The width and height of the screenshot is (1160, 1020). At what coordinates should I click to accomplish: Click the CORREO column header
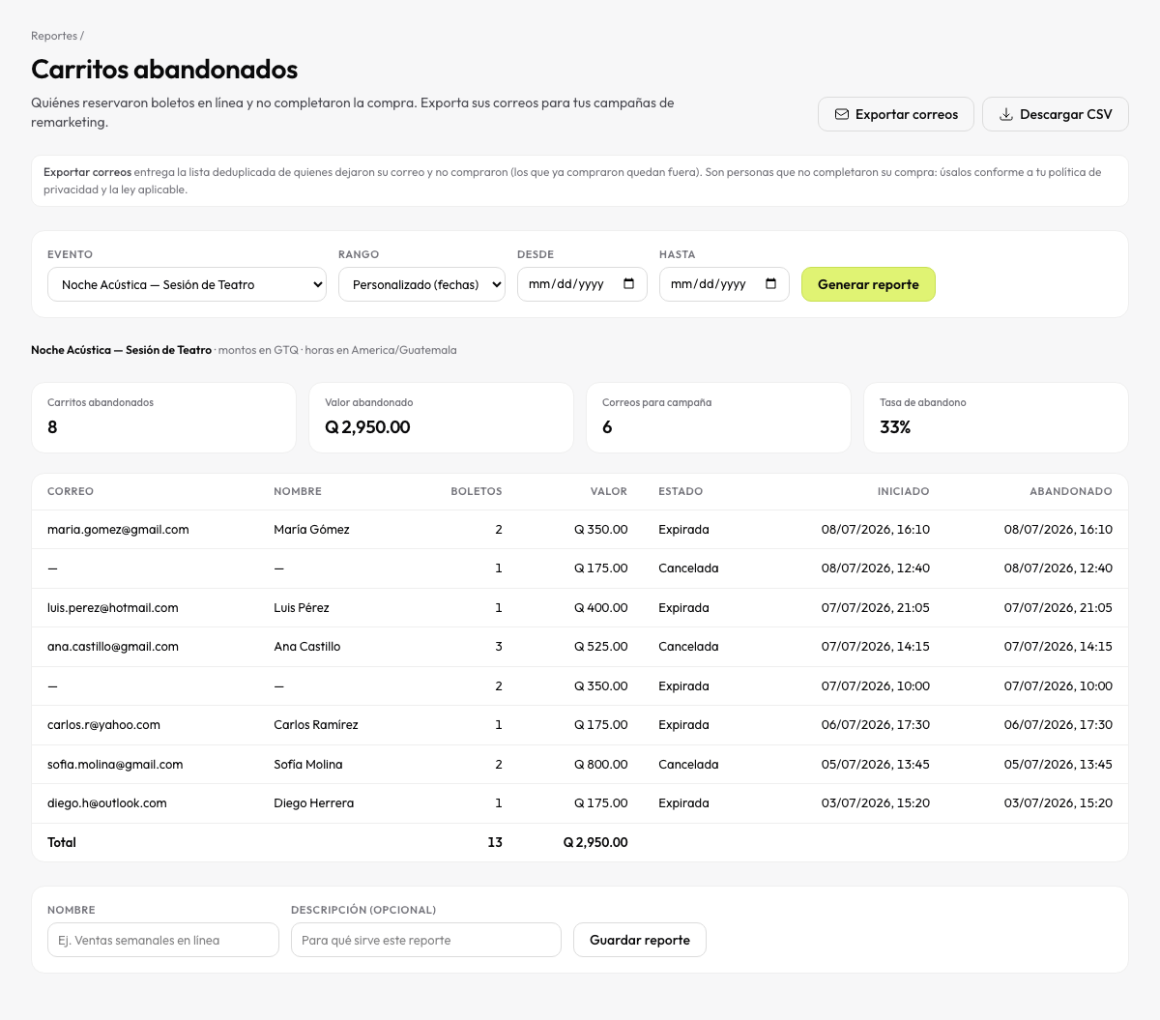(x=71, y=491)
